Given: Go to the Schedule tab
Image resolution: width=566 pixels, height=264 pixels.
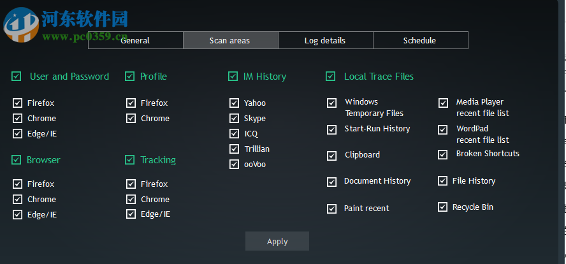Looking at the screenshot, I should click(421, 40).
